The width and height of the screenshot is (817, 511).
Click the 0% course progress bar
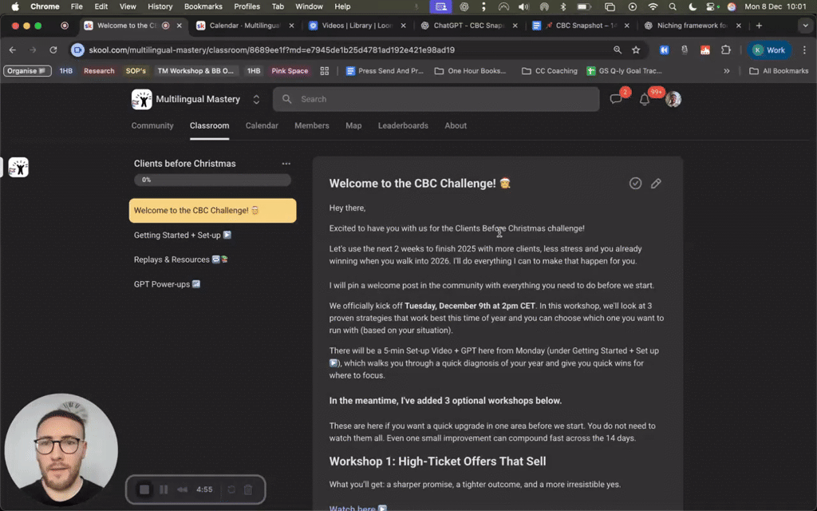212,180
